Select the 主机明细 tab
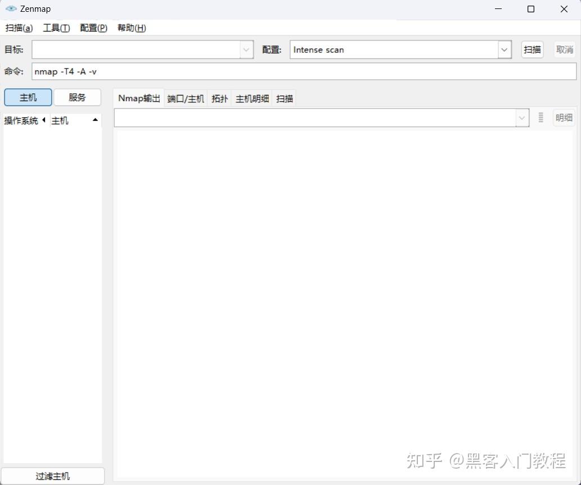 click(x=251, y=98)
